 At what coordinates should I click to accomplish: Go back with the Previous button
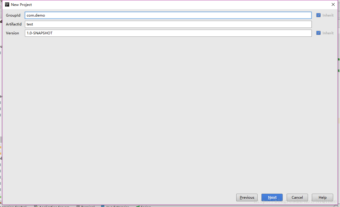click(x=247, y=198)
